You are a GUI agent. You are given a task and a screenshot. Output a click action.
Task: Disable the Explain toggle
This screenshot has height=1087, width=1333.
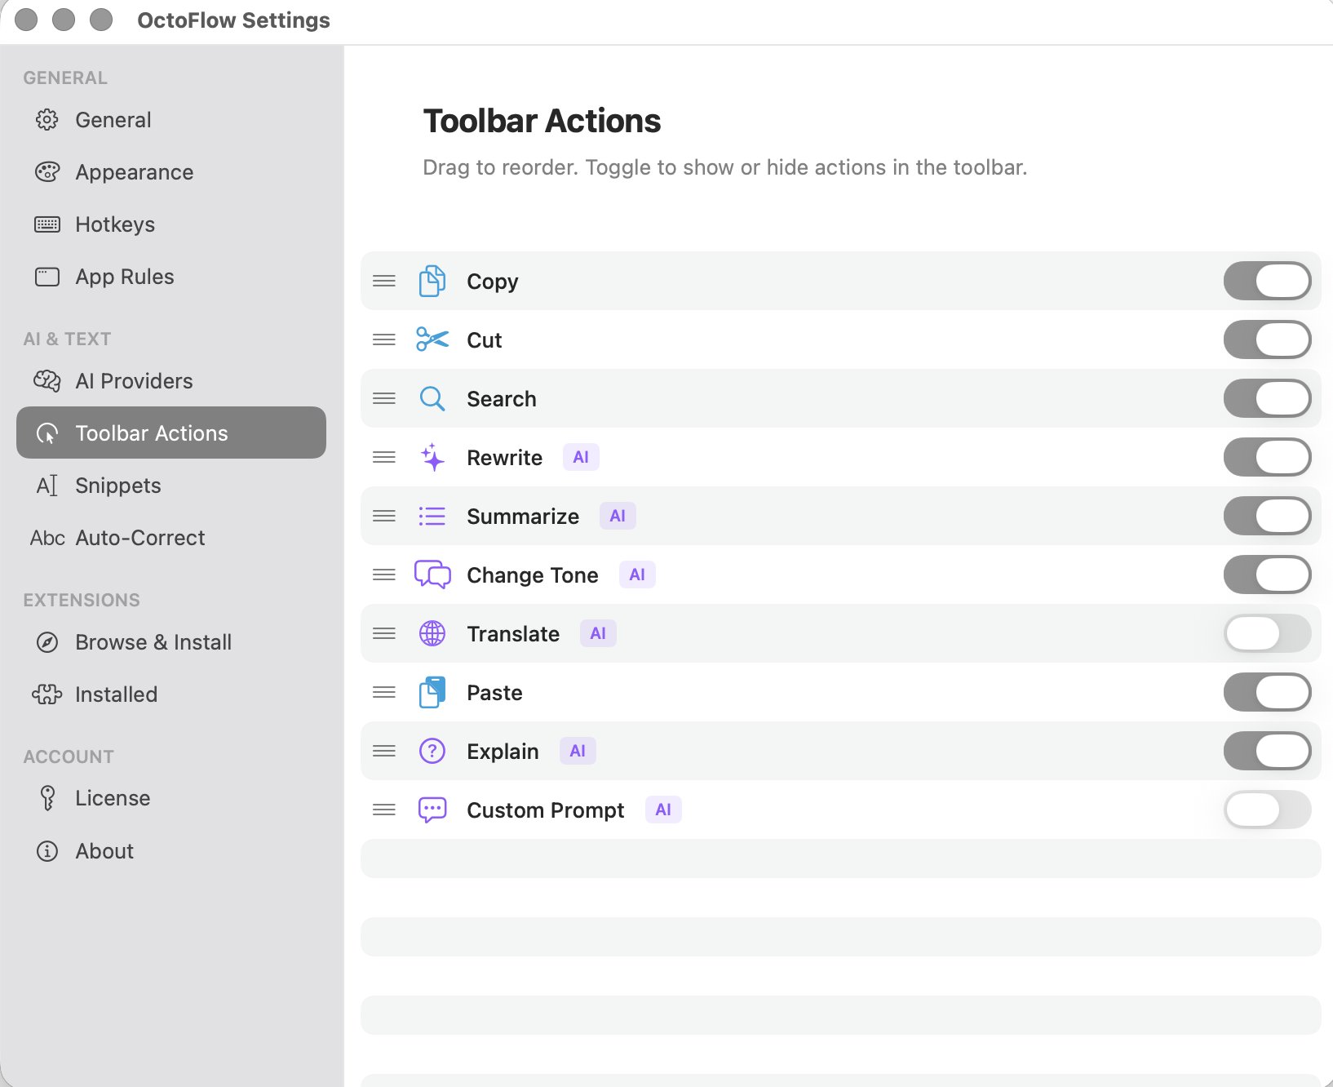tap(1267, 751)
